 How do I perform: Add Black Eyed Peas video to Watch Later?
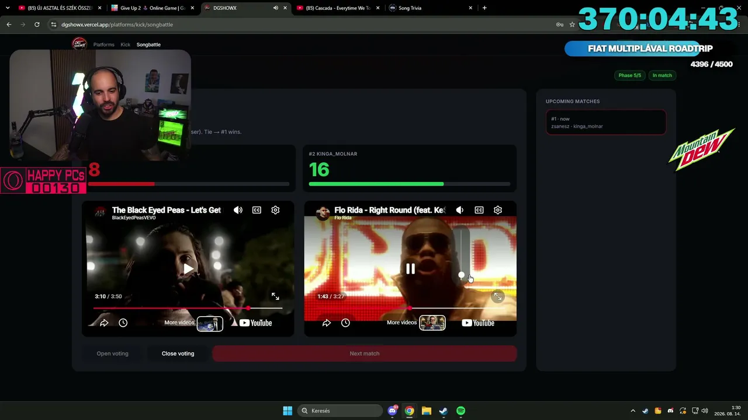(123, 323)
